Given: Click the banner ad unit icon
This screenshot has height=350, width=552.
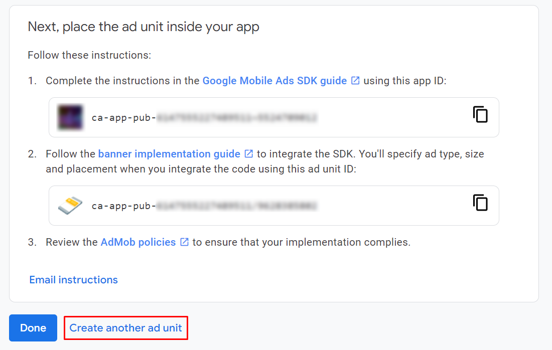Looking at the screenshot, I should point(70,206).
